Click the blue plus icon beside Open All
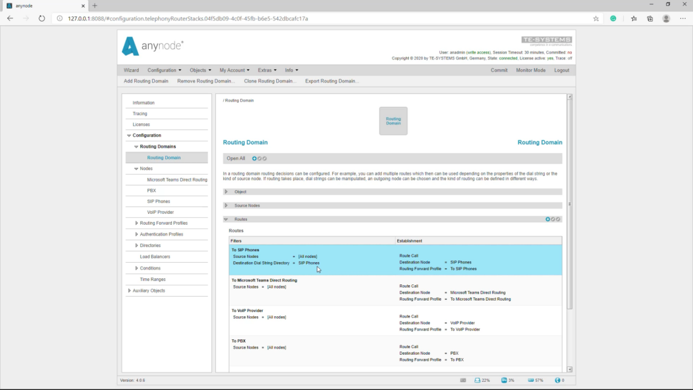693x390 pixels. tap(254, 158)
